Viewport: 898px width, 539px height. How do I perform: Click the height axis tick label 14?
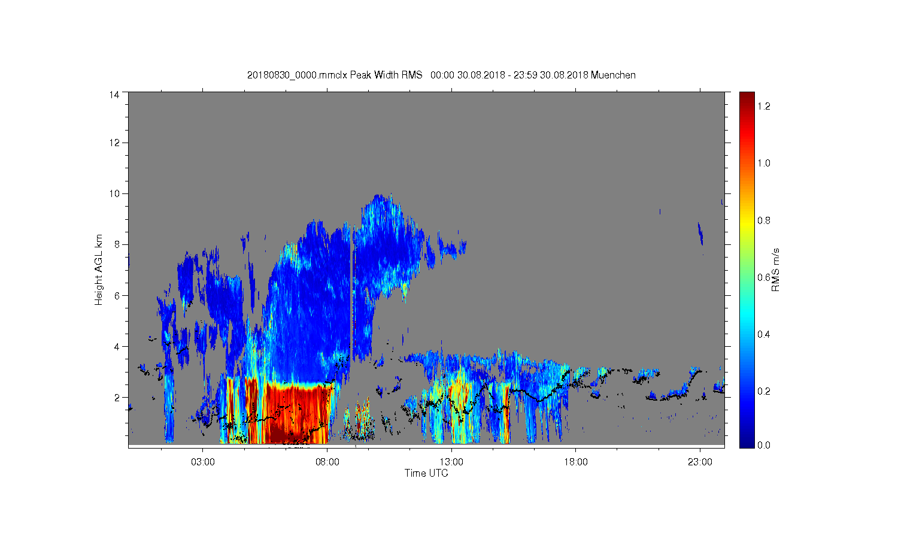click(114, 95)
